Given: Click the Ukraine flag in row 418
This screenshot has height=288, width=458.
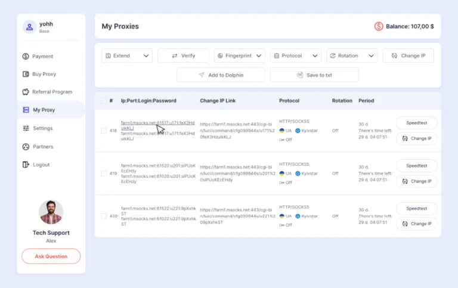Looking at the screenshot, I should click(x=282, y=131).
